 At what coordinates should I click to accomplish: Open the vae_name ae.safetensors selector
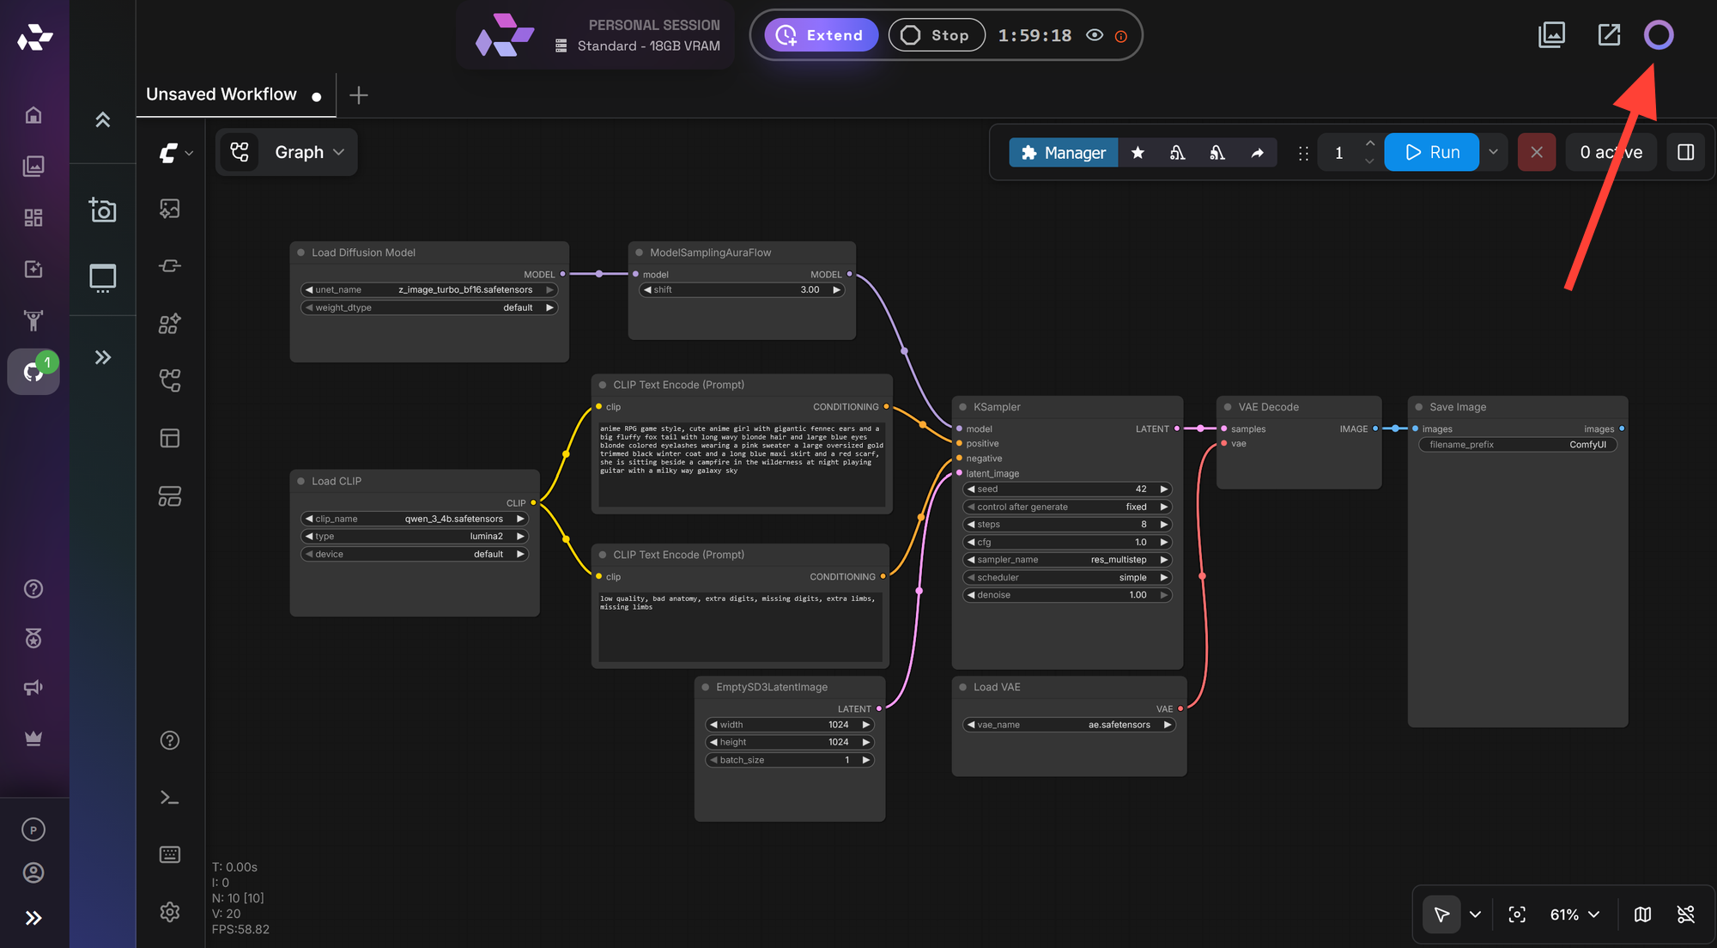pos(1069,725)
